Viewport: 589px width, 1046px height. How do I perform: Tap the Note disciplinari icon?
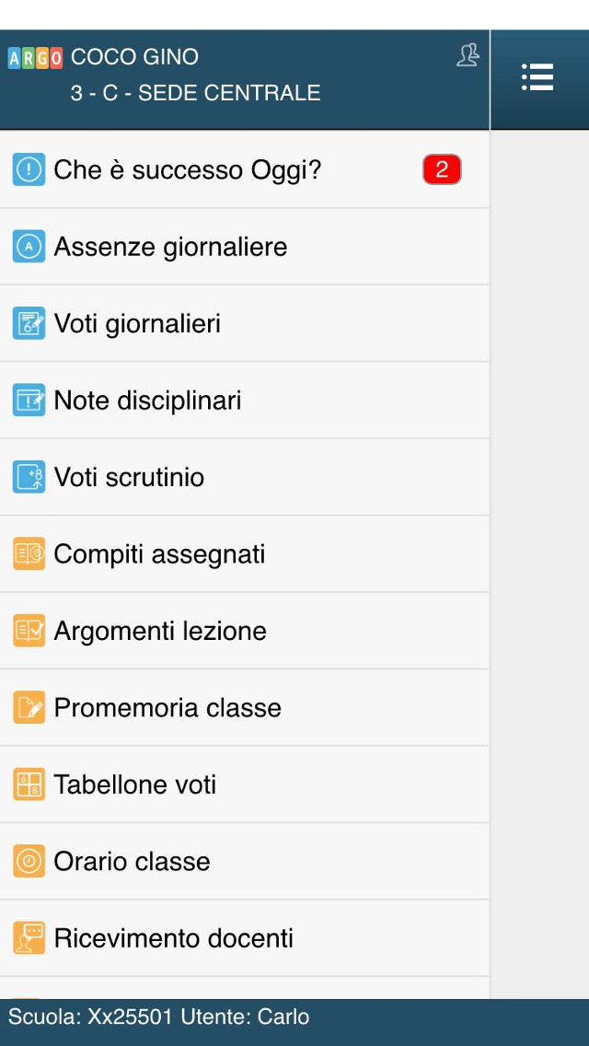pyautogui.click(x=29, y=401)
